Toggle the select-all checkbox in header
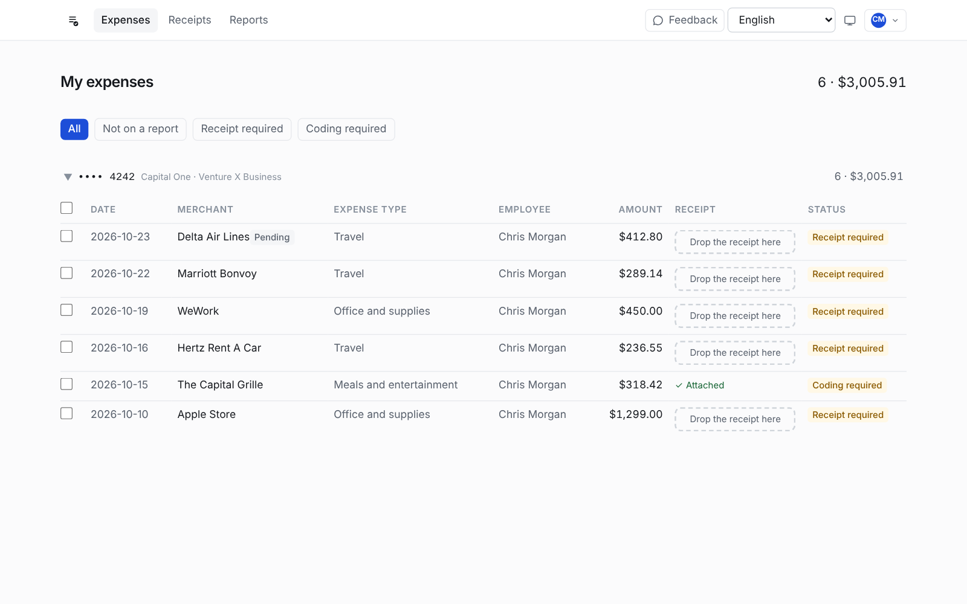 [66, 208]
